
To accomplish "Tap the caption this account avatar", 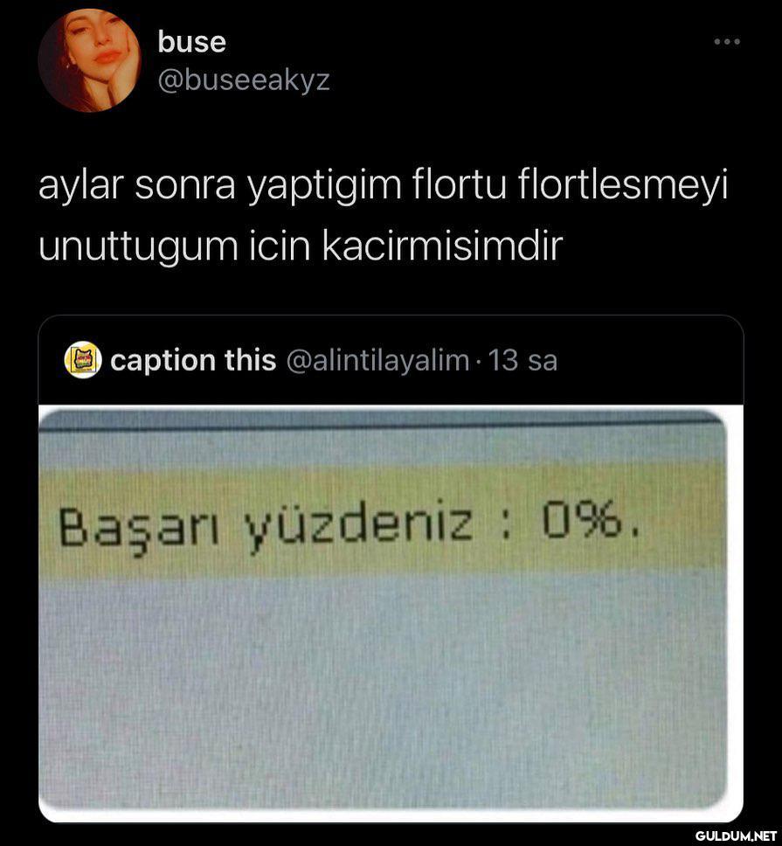I will [83, 360].
